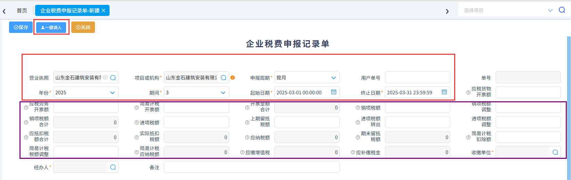The height and width of the screenshot is (180, 571).
Task: Click the help icon beside 上期留抵税额
Action: pyautogui.click(x=247, y=122)
